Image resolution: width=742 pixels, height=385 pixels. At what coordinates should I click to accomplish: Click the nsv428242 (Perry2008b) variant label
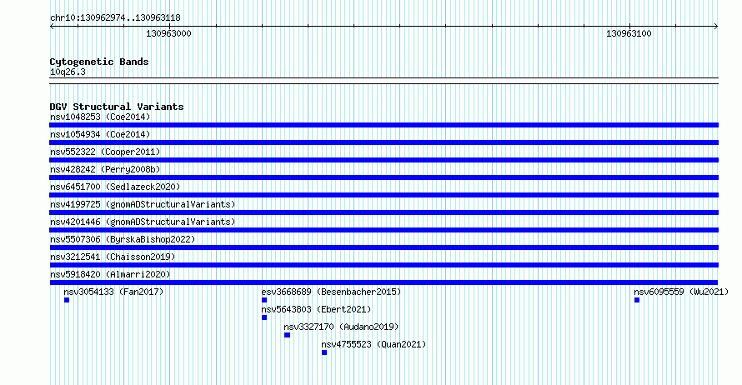105,169
